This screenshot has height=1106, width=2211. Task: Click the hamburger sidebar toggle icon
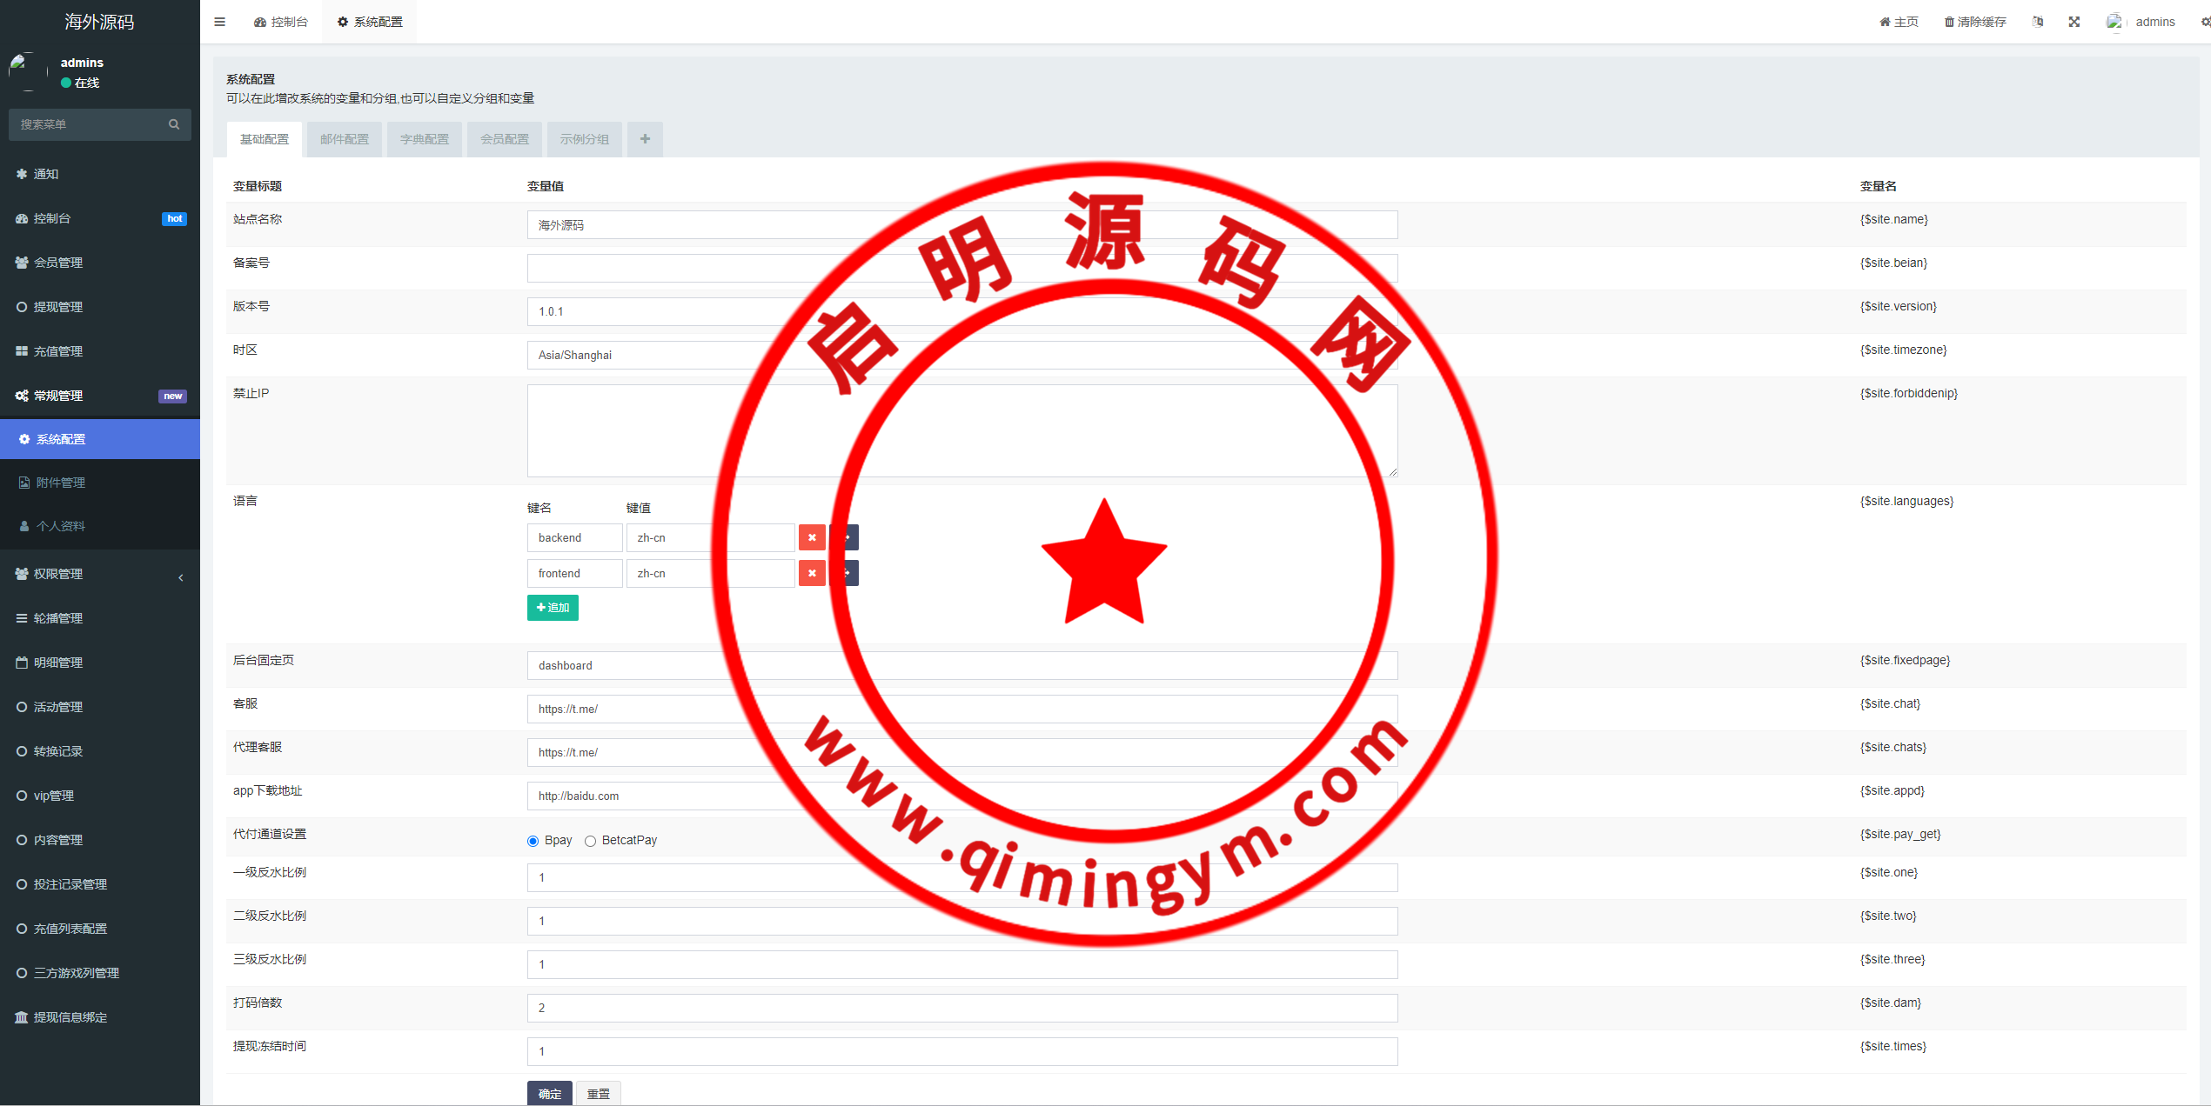tap(219, 22)
